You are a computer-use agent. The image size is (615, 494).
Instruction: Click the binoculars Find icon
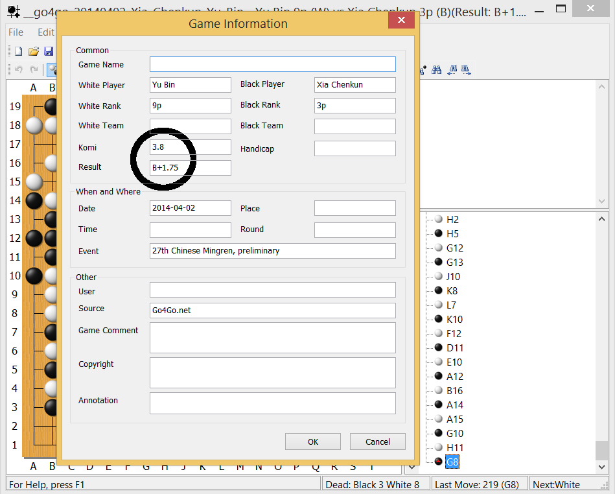coord(437,70)
